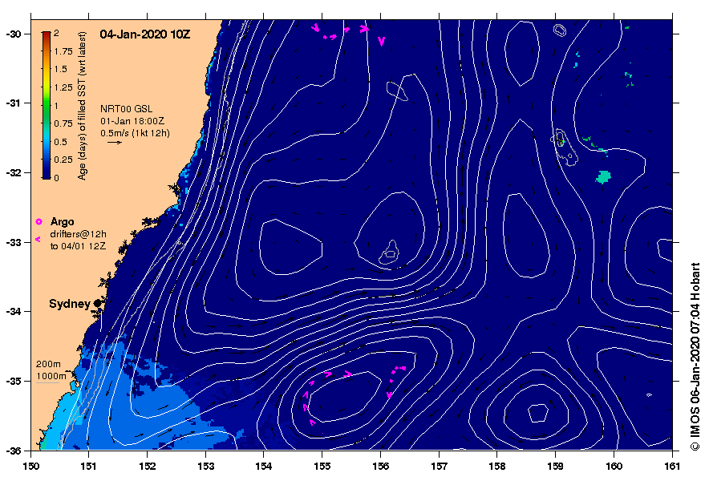Click latitude axis label '-31'
The height and width of the screenshot is (481, 705).
pyautogui.click(x=13, y=103)
